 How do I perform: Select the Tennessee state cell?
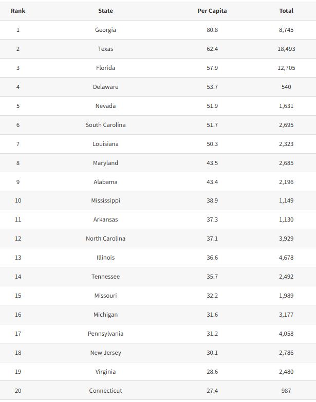[105, 277]
